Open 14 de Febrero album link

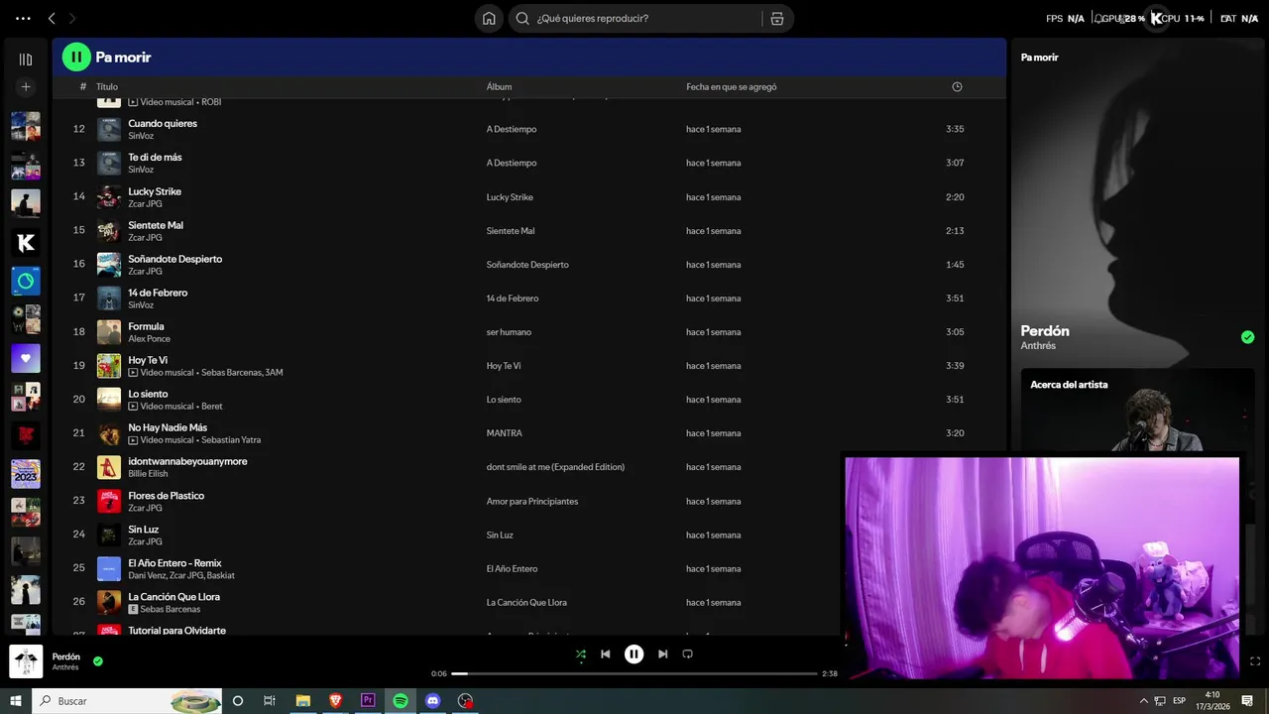click(x=512, y=298)
